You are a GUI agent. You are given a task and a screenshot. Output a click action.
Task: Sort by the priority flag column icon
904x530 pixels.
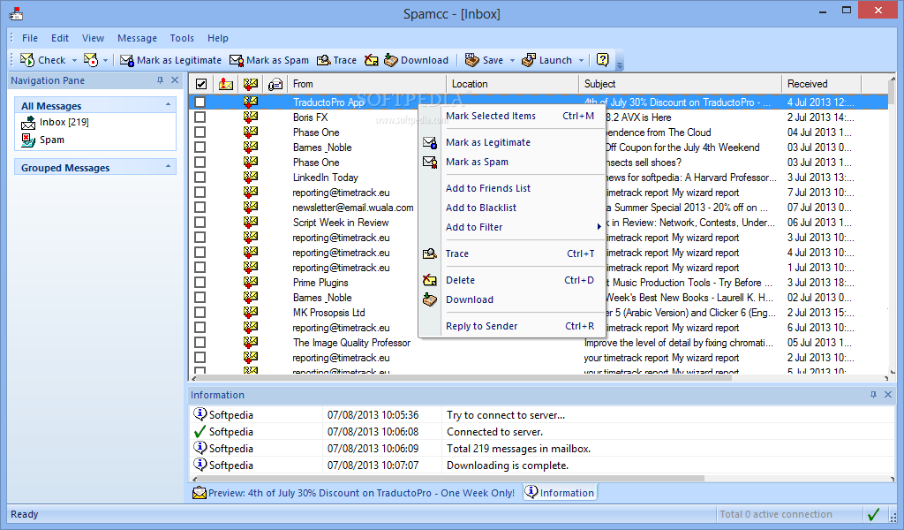point(226,84)
